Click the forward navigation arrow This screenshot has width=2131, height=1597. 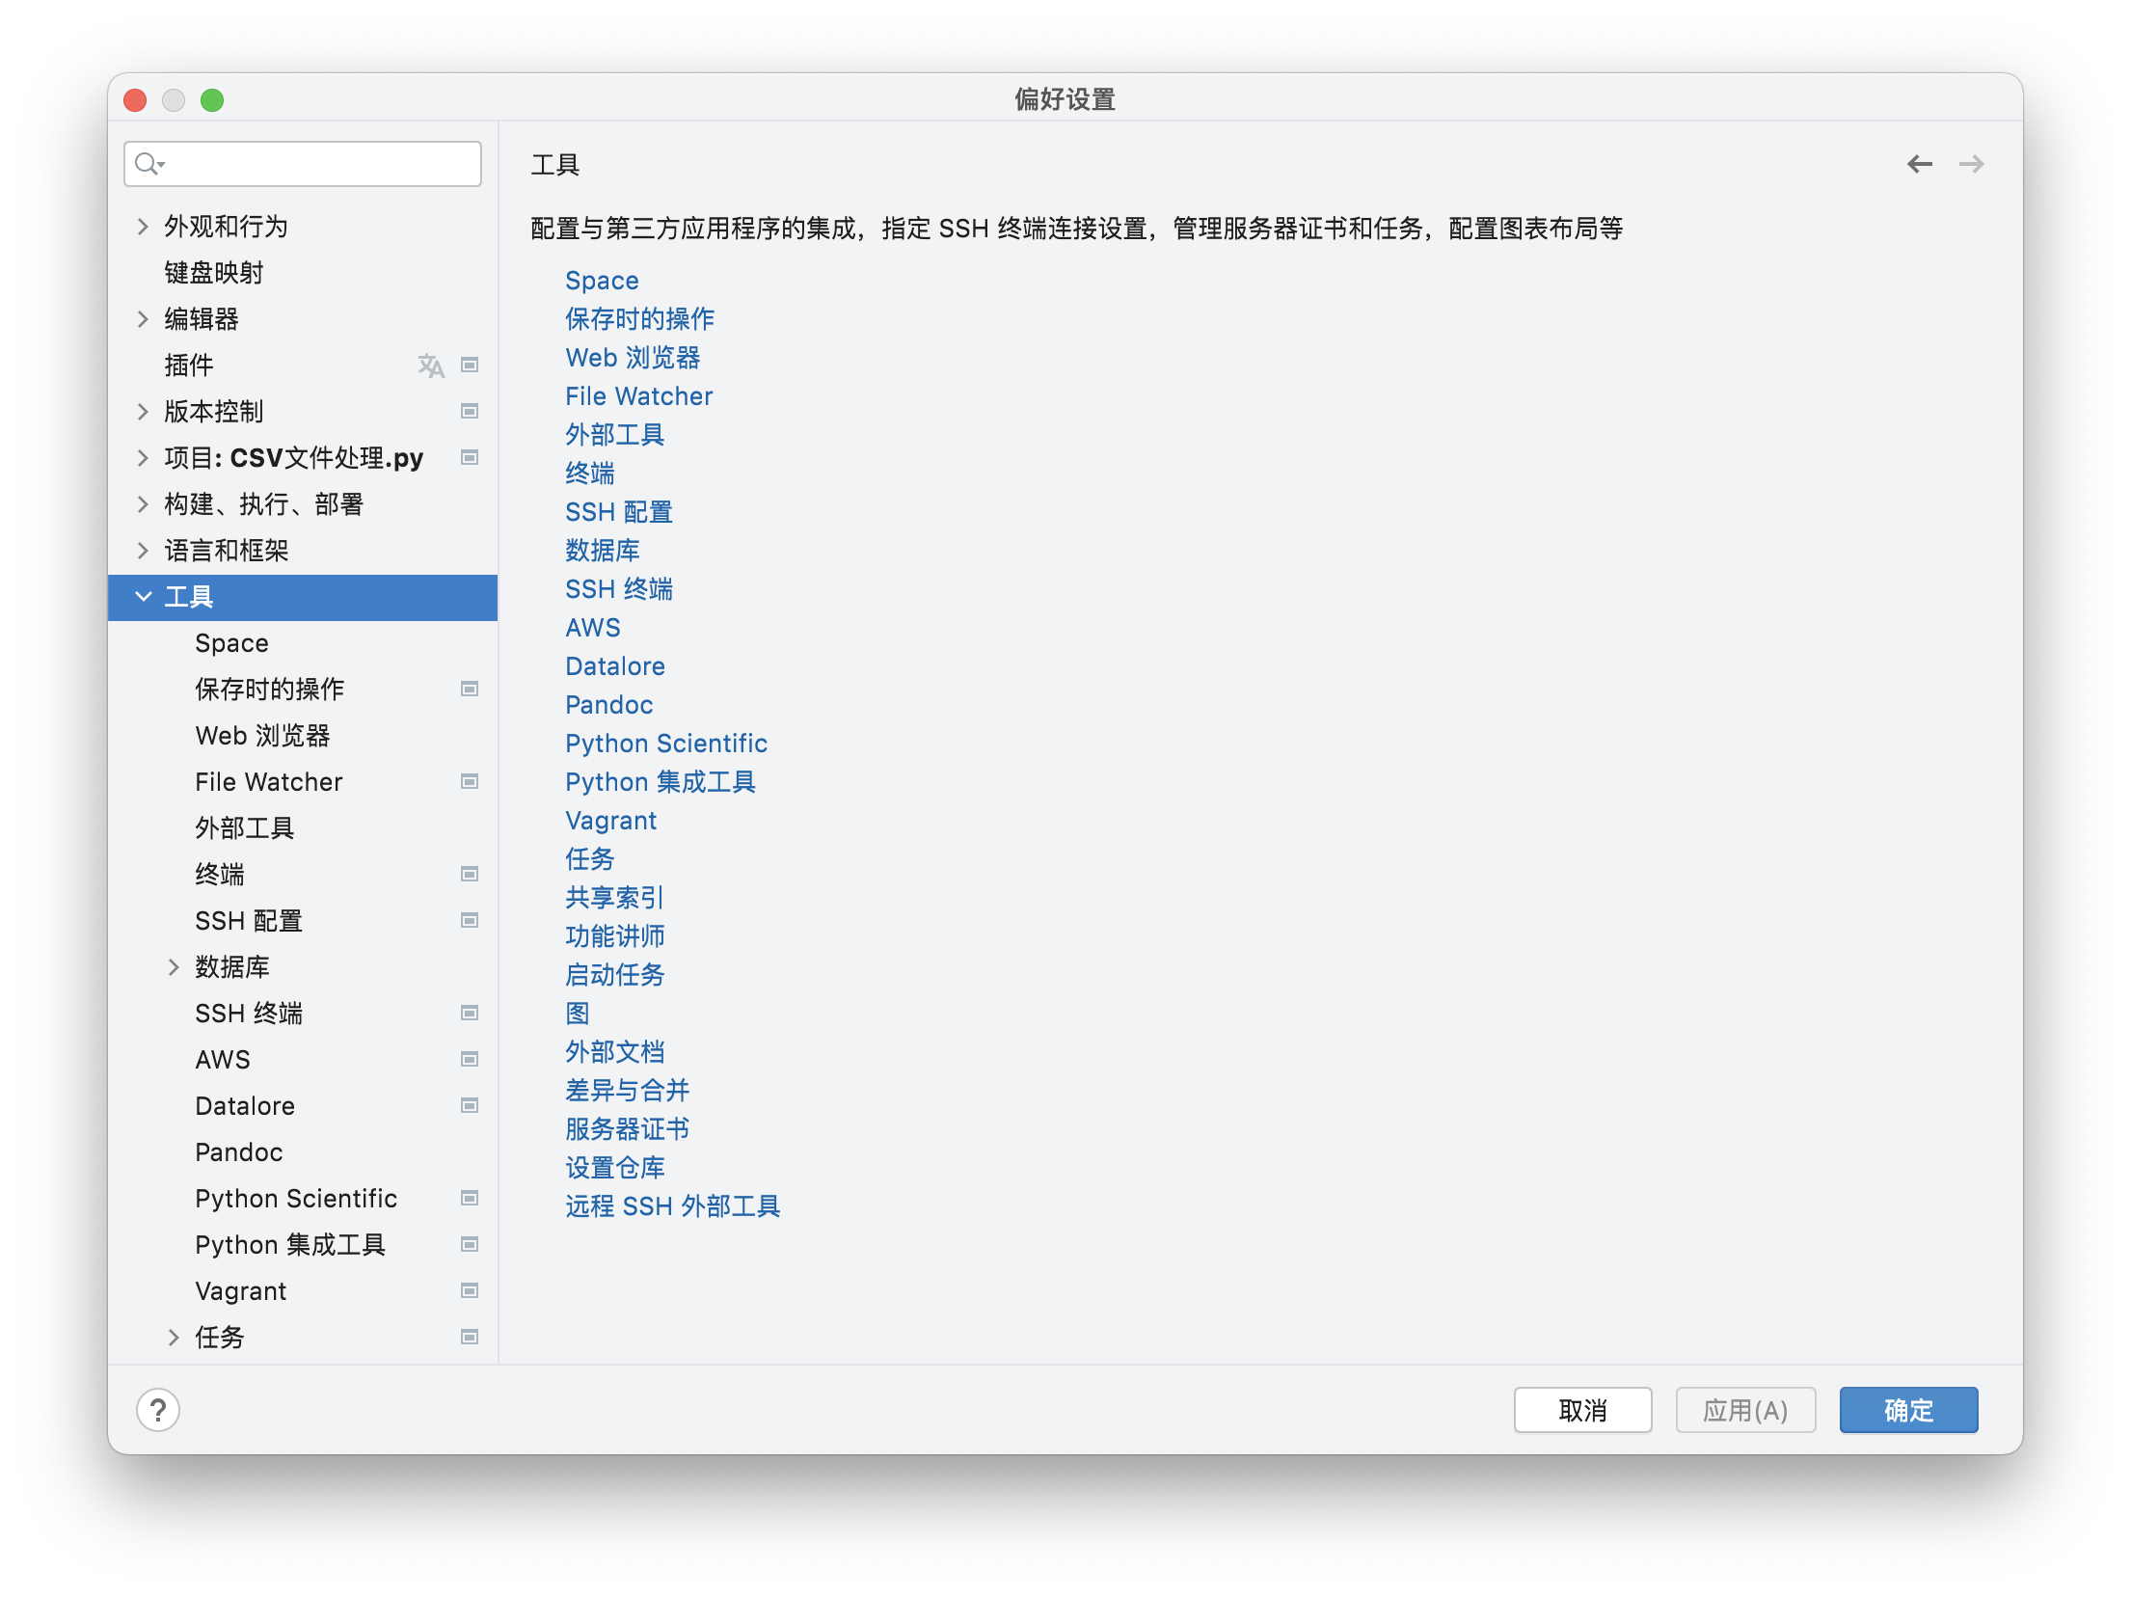[x=1971, y=164]
